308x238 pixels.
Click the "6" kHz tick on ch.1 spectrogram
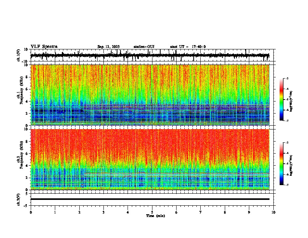pos(27,89)
